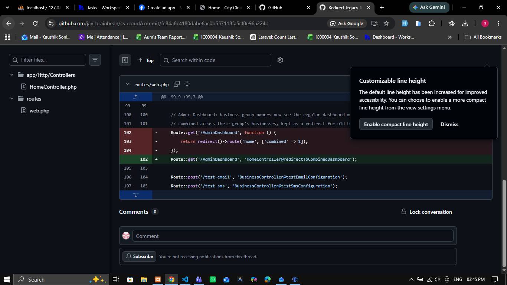Dismiss the line height popup
This screenshot has width=507, height=285.
pyautogui.click(x=449, y=124)
